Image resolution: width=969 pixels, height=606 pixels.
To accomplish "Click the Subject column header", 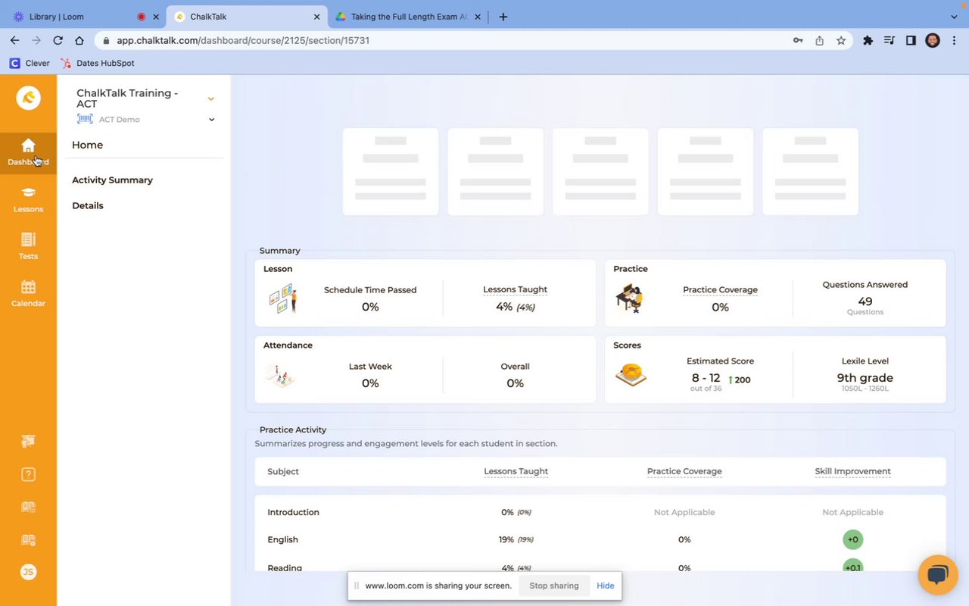I will (x=283, y=471).
